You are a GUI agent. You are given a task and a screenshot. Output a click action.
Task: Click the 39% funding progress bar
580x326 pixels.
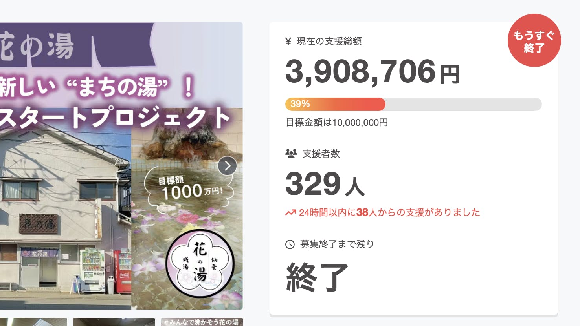click(413, 104)
